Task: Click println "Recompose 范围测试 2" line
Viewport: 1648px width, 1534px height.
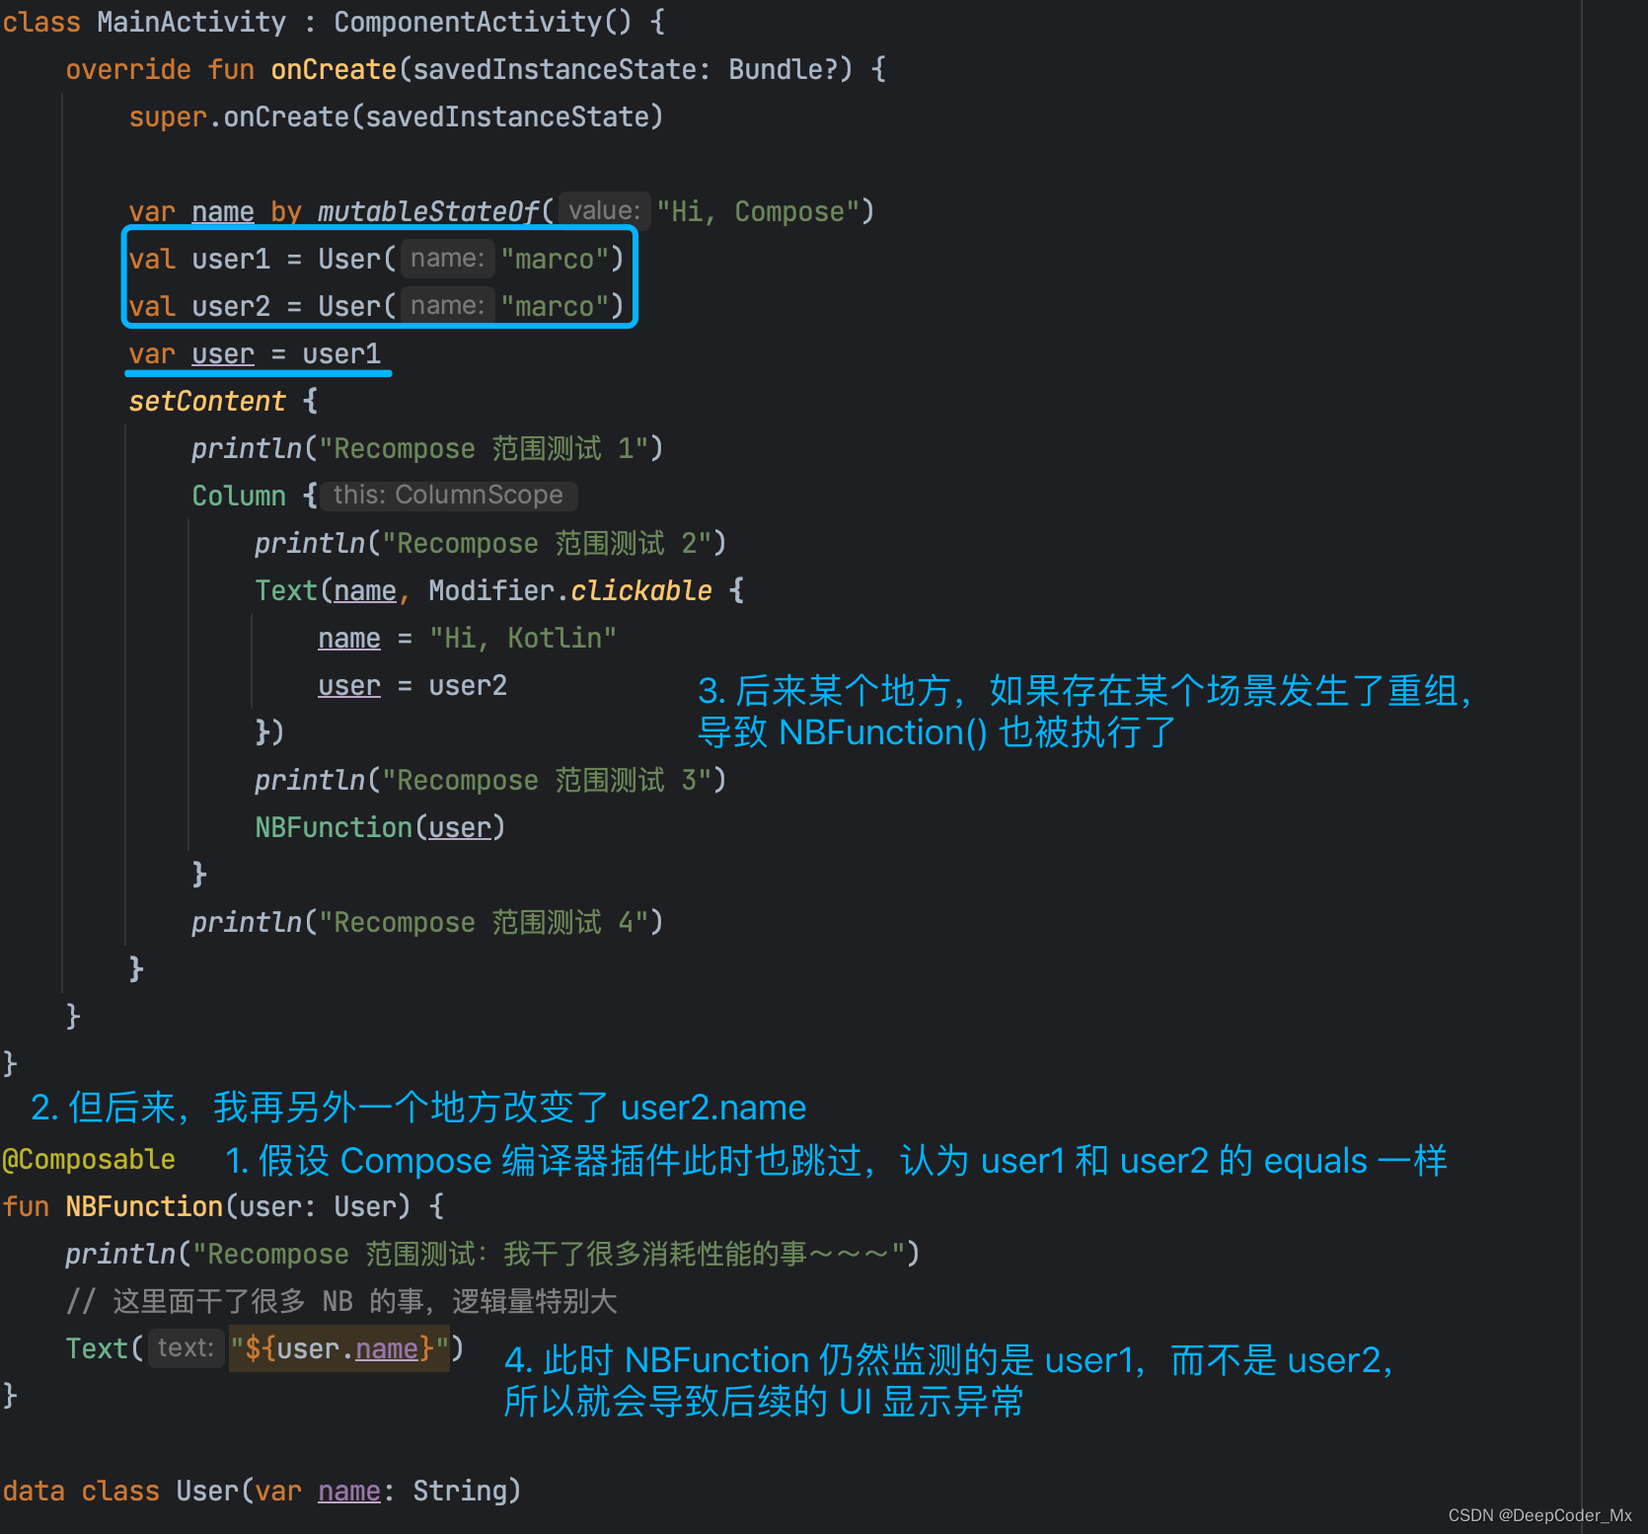Action: [490, 543]
